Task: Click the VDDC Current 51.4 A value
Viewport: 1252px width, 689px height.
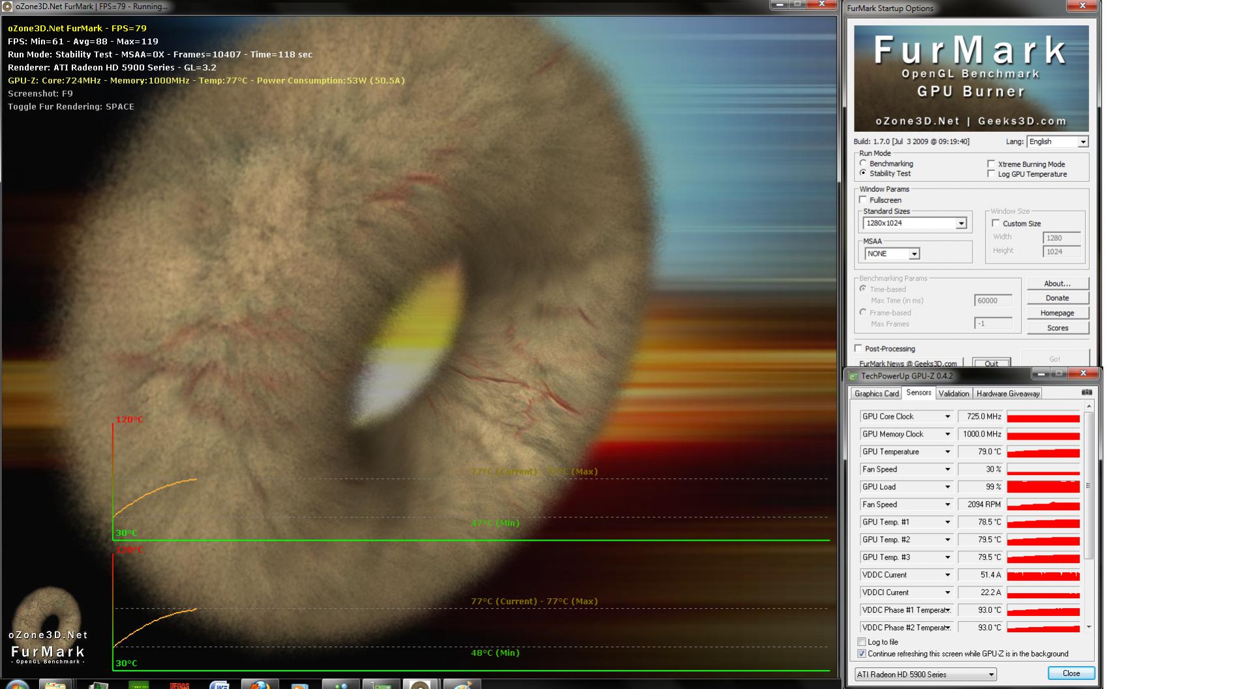Action: [981, 575]
